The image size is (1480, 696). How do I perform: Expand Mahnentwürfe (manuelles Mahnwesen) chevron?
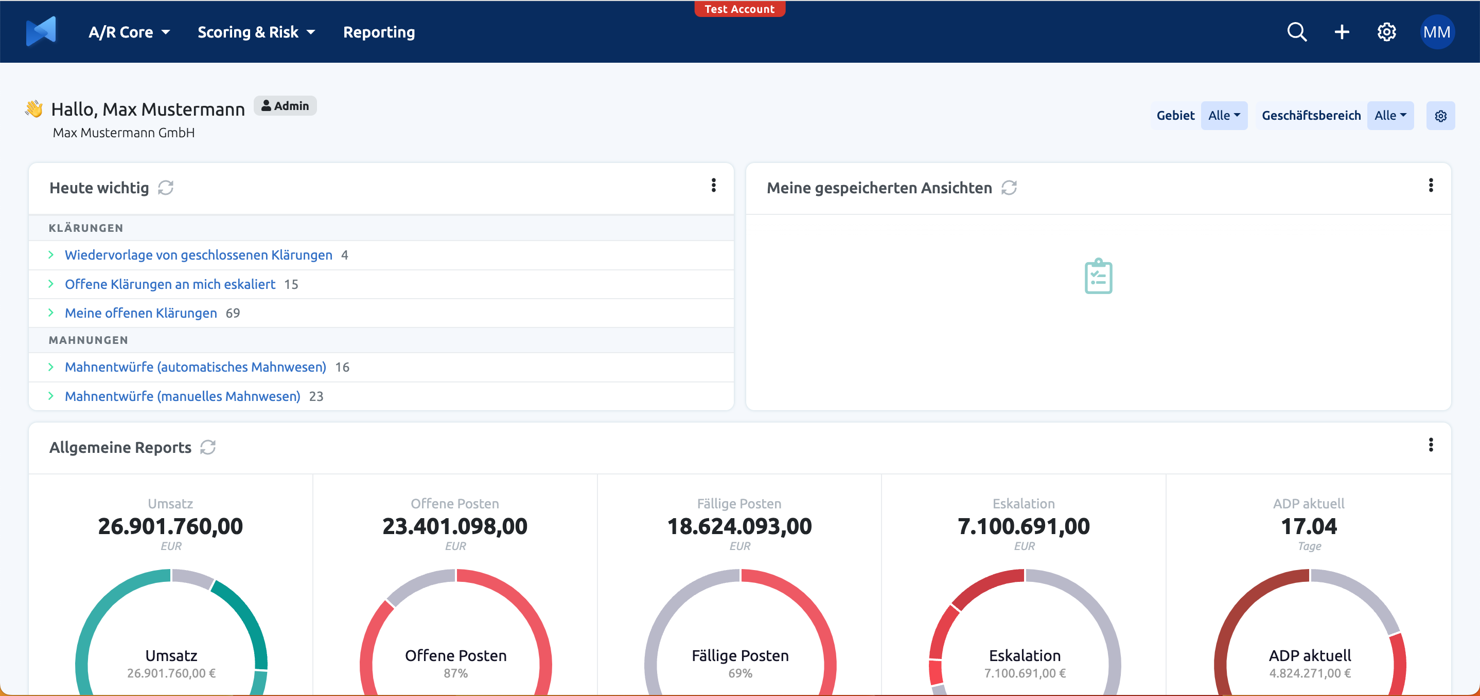tap(51, 396)
